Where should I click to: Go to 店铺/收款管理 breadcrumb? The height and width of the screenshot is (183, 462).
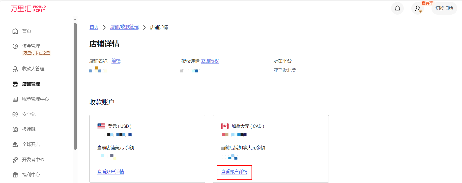click(x=124, y=27)
